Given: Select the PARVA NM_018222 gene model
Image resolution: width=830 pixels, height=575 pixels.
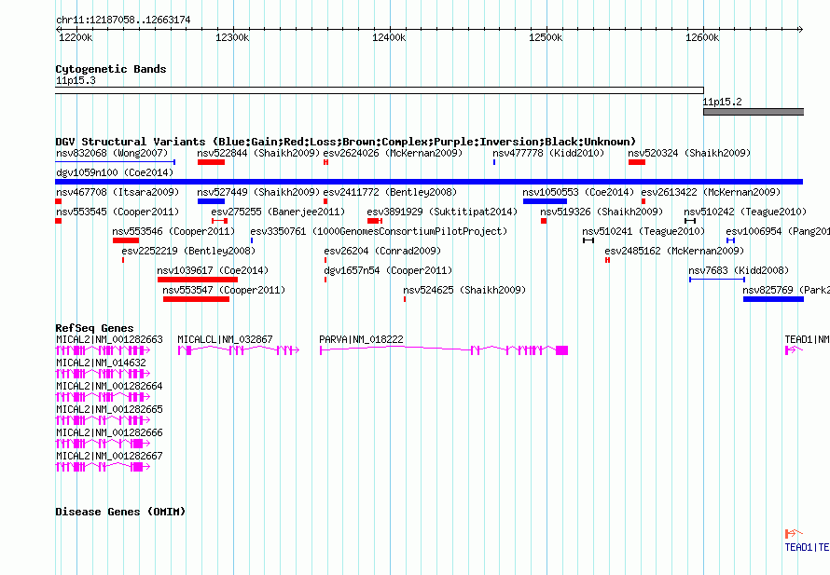Looking at the screenshot, I should [444, 350].
